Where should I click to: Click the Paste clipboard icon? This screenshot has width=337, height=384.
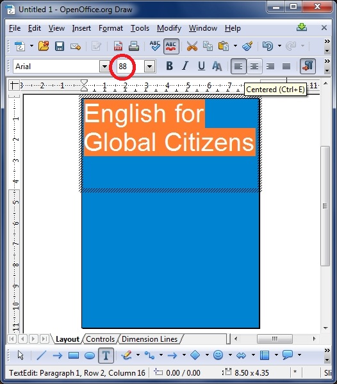coord(223,46)
